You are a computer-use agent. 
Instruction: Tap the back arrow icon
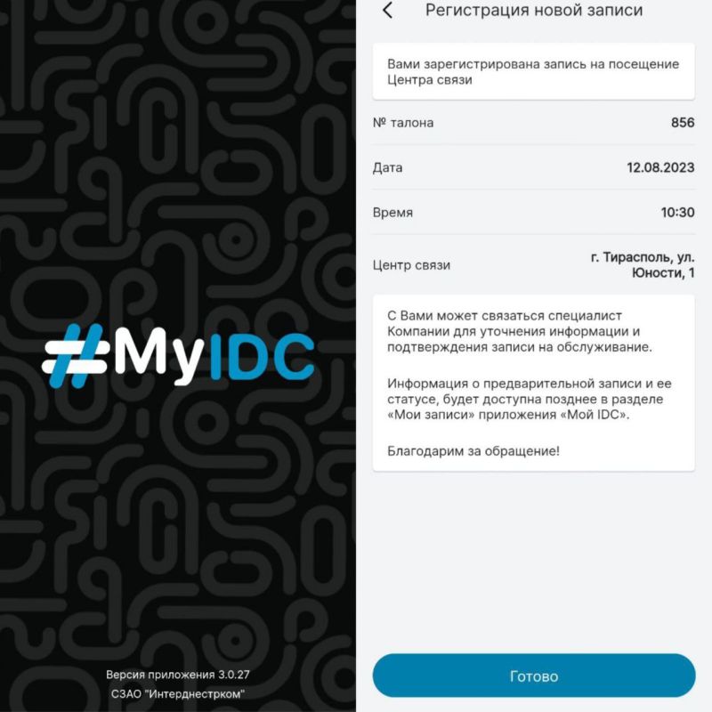387,11
